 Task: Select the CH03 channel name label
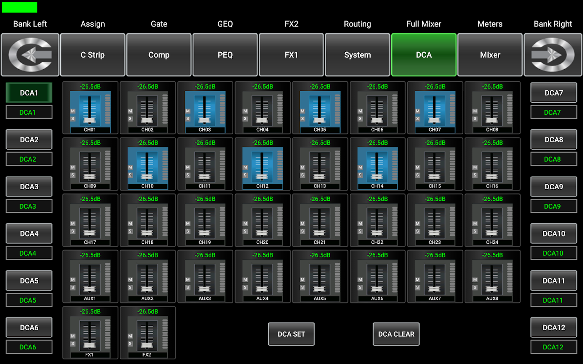click(205, 130)
